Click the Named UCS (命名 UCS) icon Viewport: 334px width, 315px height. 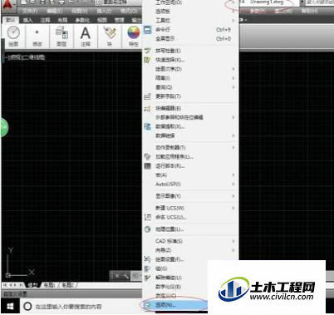click(x=148, y=217)
